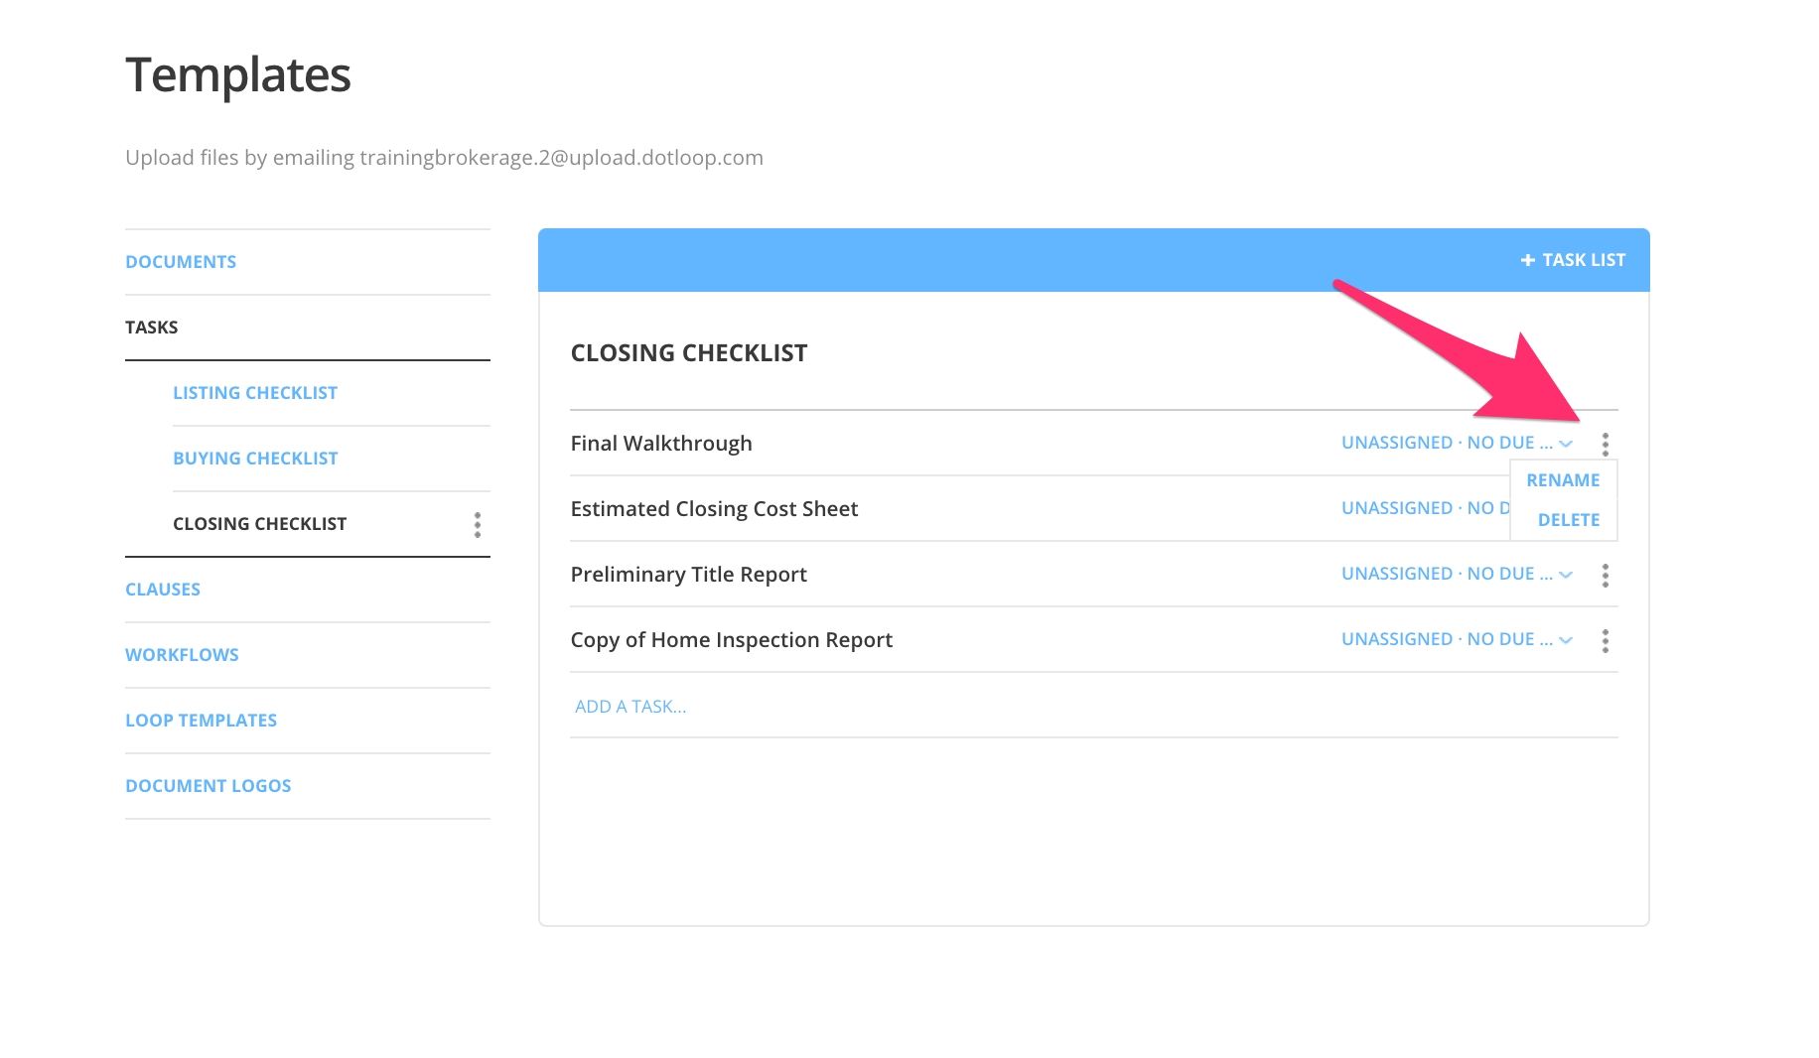
Task: Open options for Copy of Home Inspection Report
Action: point(1605,640)
